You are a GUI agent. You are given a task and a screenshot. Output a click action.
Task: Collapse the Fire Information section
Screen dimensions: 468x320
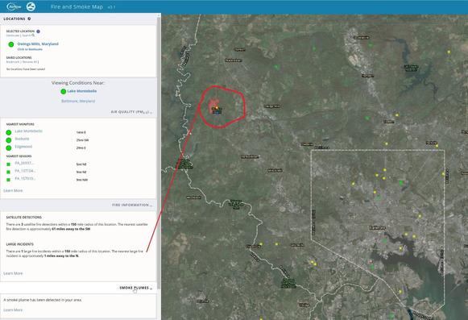[132, 205]
